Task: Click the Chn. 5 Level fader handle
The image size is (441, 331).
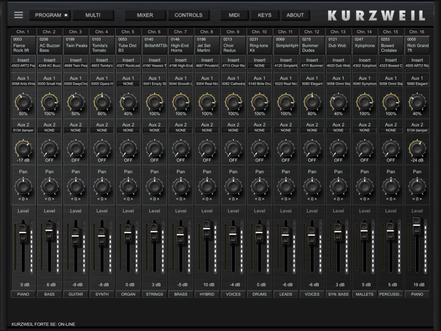Action: coord(128,233)
